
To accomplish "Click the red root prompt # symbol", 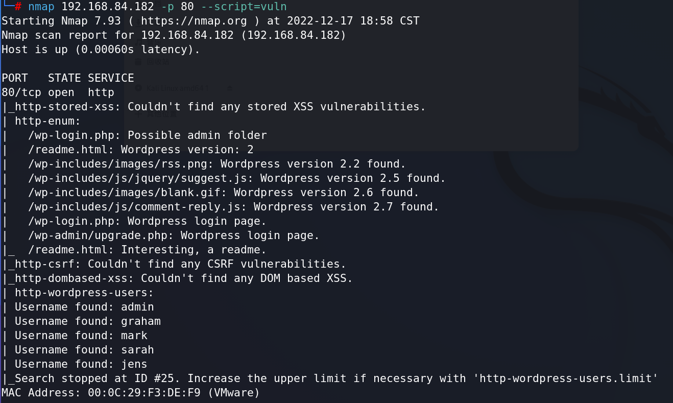I will coord(18,7).
